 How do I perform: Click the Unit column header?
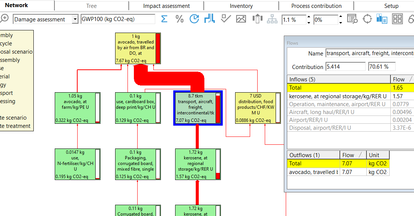pyautogui.click(x=378, y=155)
